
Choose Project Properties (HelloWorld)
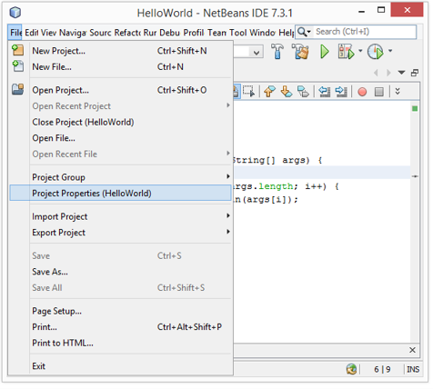tap(120, 194)
